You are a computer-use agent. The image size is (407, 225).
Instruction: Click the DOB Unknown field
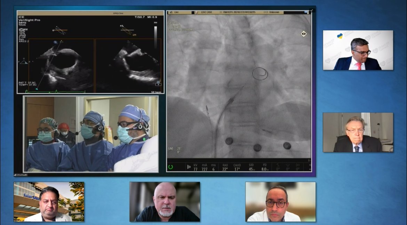271,12
